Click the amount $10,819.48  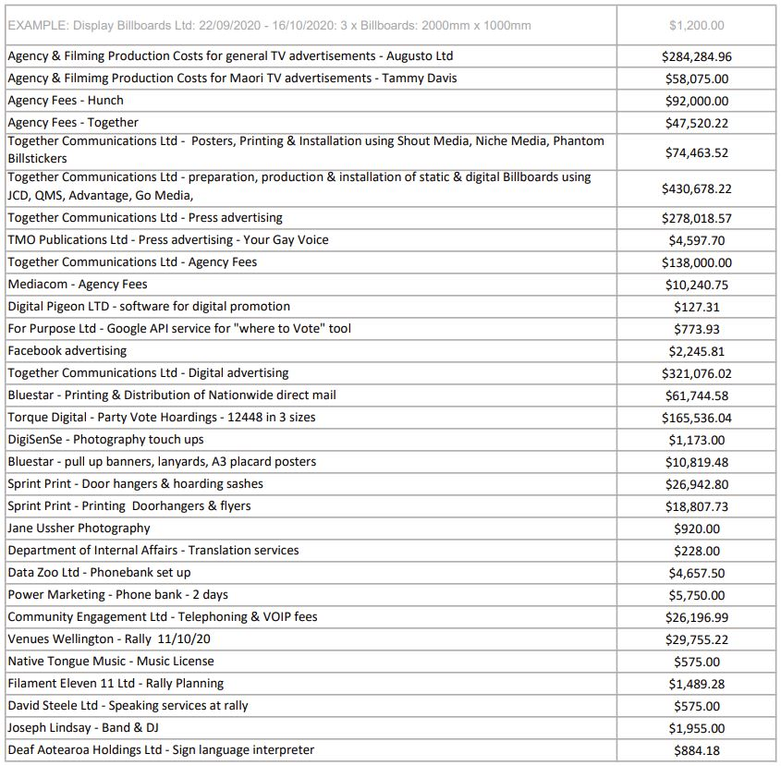[x=696, y=462]
